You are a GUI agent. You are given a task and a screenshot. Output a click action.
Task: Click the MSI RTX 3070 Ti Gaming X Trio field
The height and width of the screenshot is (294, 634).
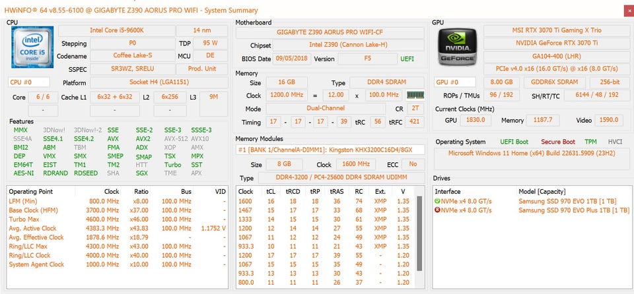tap(556, 30)
